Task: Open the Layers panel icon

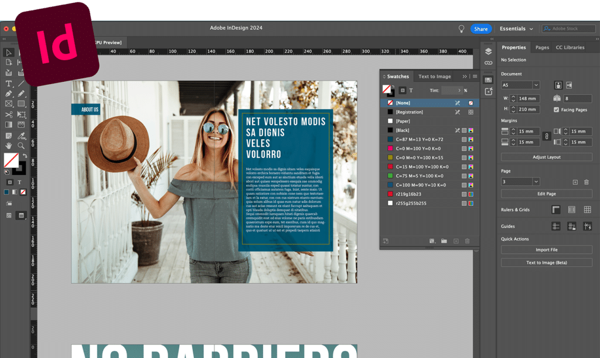Action: tap(488, 51)
